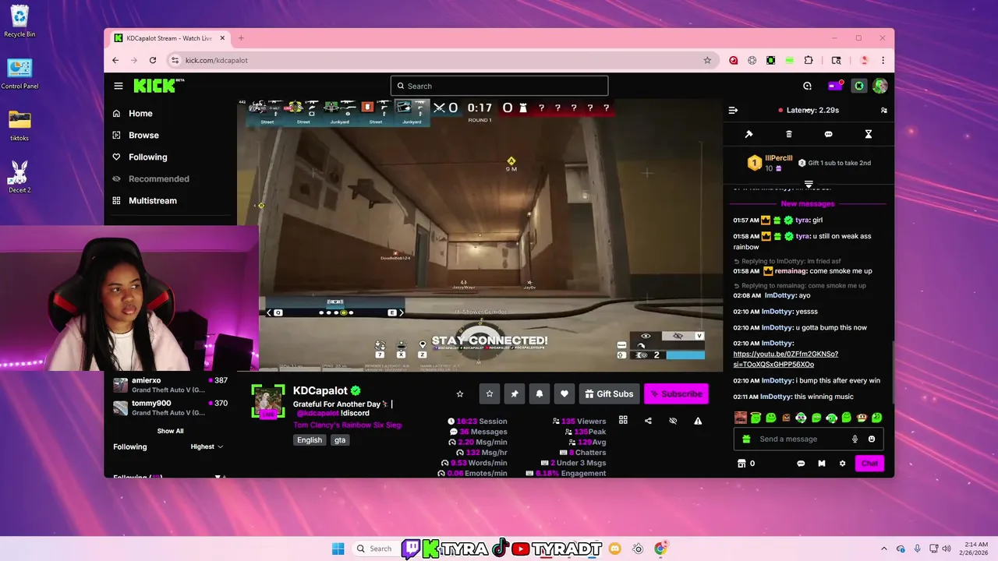Open the Chrome extensions puzzle icon
Viewport: 998px width, 561px height.
pos(809,60)
